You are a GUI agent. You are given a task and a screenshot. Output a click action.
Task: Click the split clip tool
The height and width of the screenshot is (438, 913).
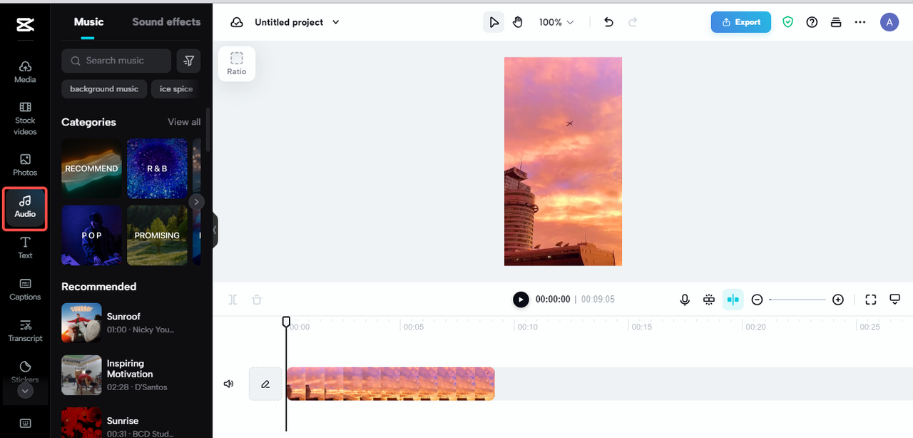[233, 300]
